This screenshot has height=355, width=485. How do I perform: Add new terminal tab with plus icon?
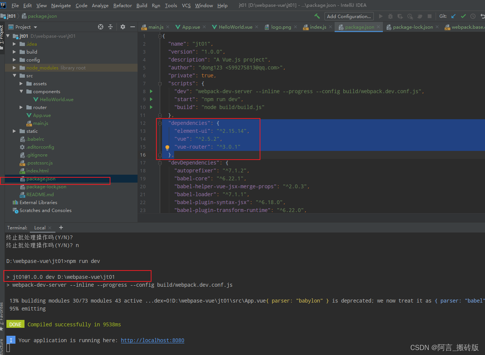[x=61, y=227]
